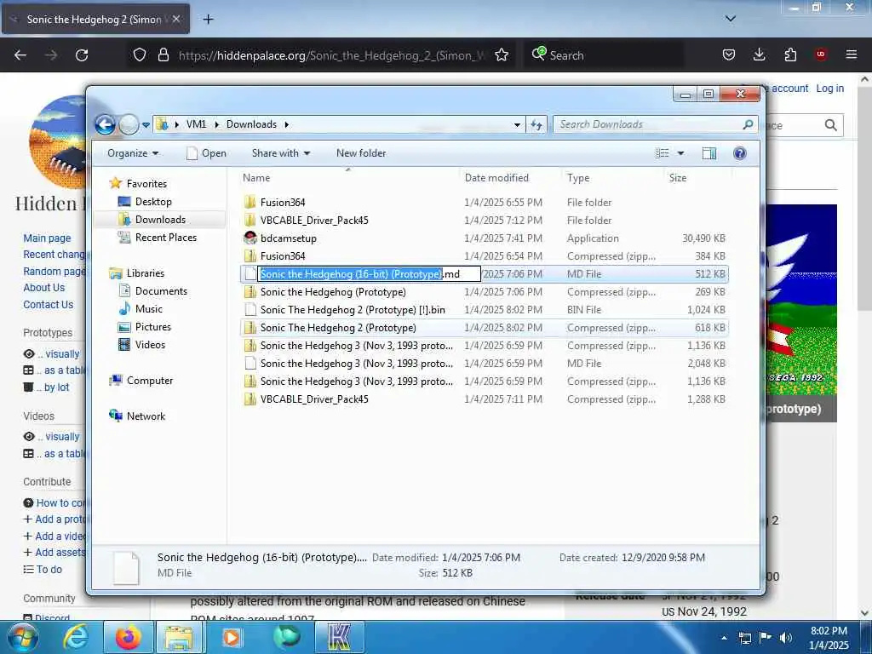Select VBCABLE_Driver_Pack45 file folder icon
This screenshot has width=872, height=654.
click(250, 220)
